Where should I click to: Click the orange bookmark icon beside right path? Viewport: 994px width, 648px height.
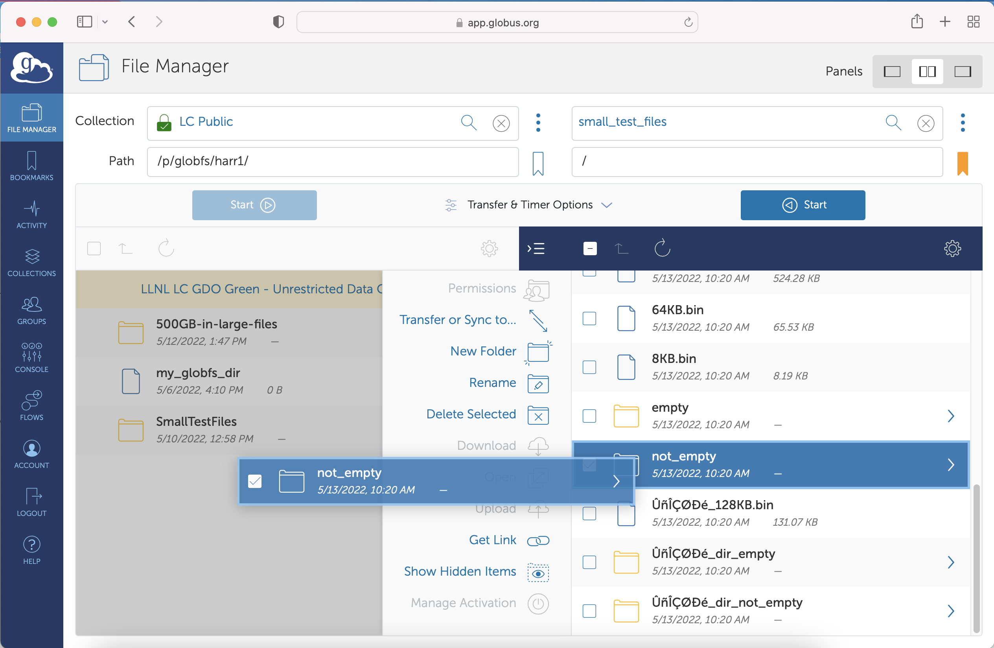(x=962, y=163)
